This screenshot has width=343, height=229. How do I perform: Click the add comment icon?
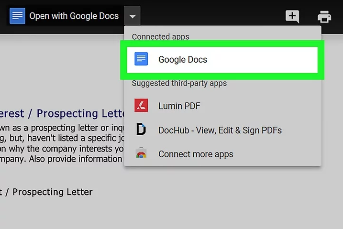(x=292, y=16)
